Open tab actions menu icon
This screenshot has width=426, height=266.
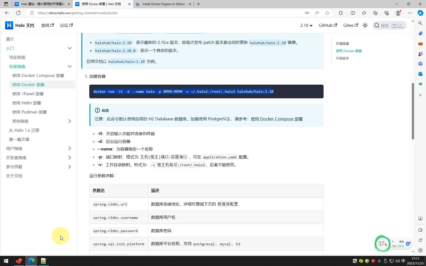[x=6, y=4]
